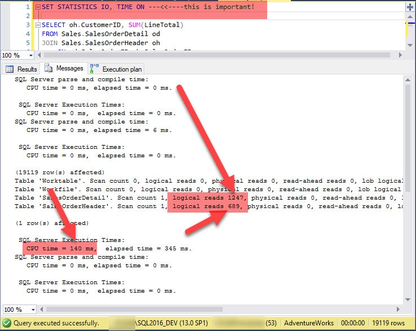Viewport: 416px width, 331px height.
Task: Click the editor horizontal scroll right arrow
Action: pyautogui.click(x=400, y=55)
